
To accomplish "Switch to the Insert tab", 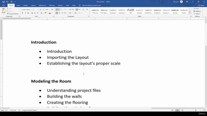I will 18,5.
